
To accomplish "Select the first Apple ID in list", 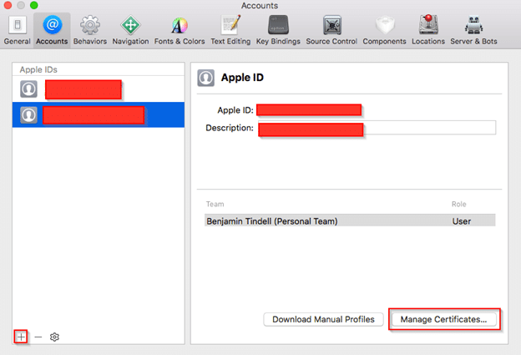I will click(99, 89).
